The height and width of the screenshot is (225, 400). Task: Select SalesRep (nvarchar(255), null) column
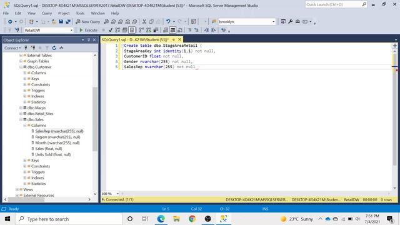(x=59, y=131)
